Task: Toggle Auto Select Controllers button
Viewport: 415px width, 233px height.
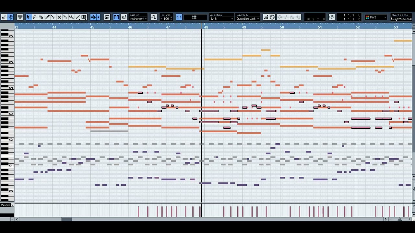Action: coord(107,17)
